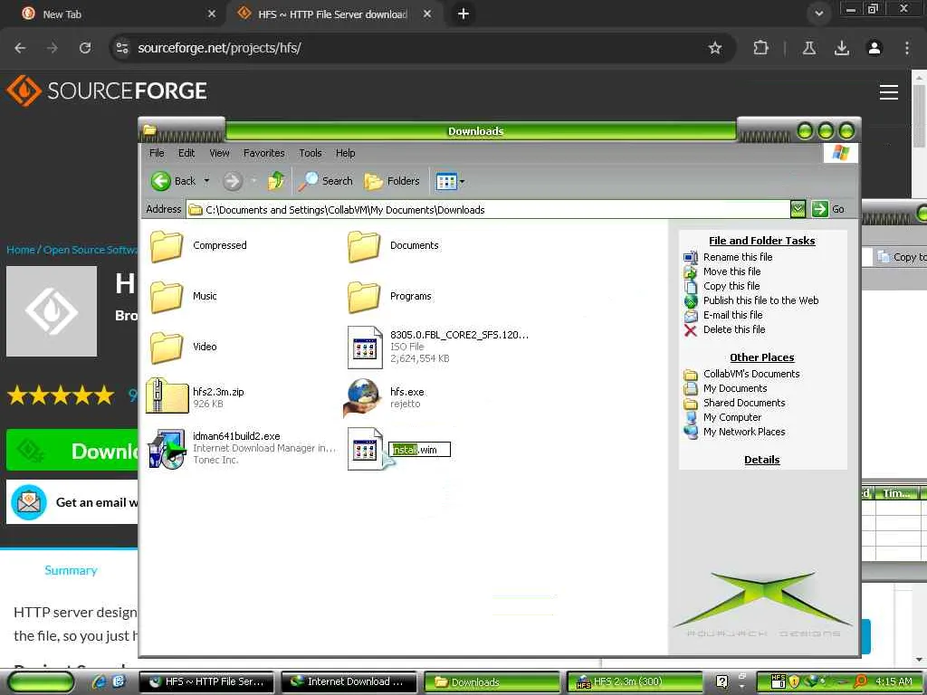Open the File menu in Downloads window
Viewport: 927px width, 695px height.
(x=157, y=153)
